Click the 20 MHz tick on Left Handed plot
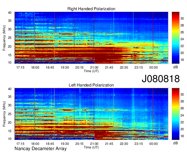The image size is (187, 152). (x=10, y=123)
